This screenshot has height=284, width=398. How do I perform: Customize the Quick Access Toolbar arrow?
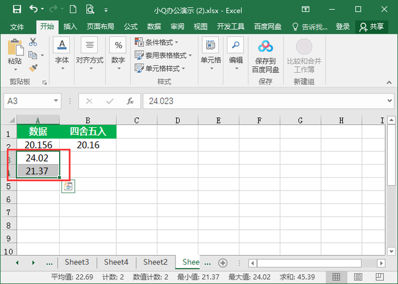(x=106, y=10)
